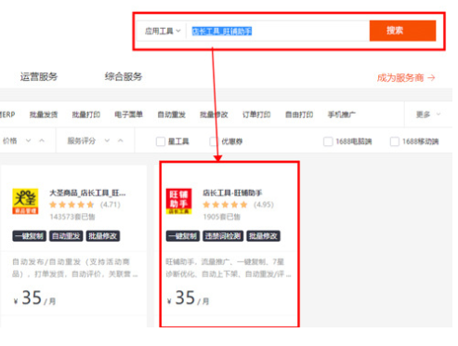Click the search input with 店长工具_旺铺助手
This screenshot has height=346, width=458.
coord(278,31)
